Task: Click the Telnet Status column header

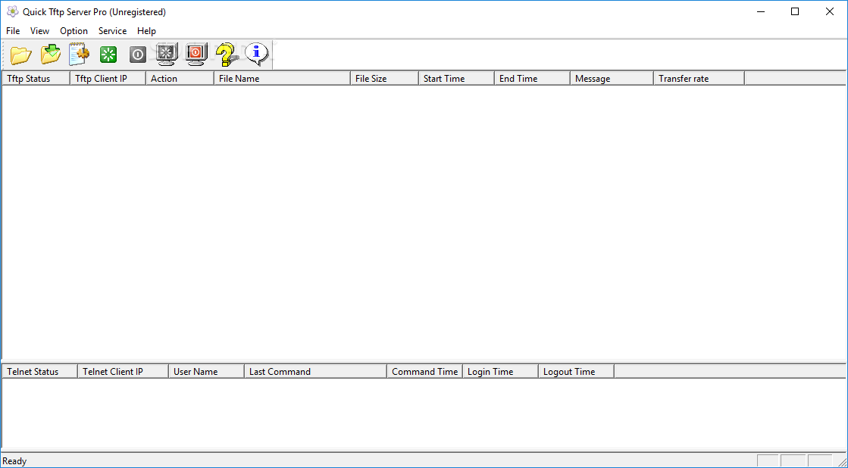Action: 40,371
